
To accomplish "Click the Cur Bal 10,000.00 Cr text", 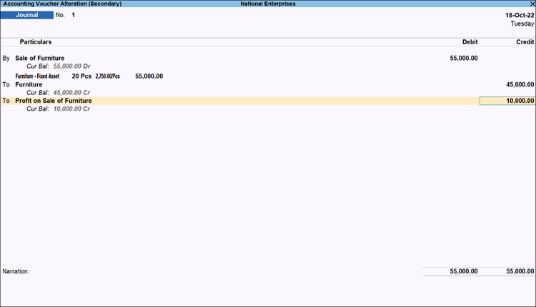I will [x=58, y=109].
